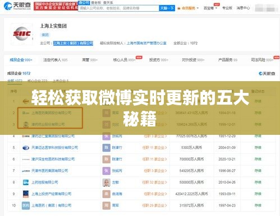The height and width of the screenshot is (216, 280).
Task: Click the 天眼查 watermark logo above table
Action: (x=267, y=74)
